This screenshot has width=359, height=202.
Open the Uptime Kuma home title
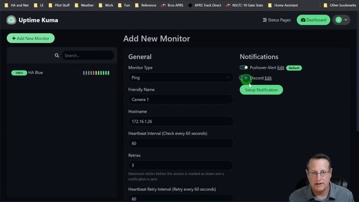click(38, 20)
